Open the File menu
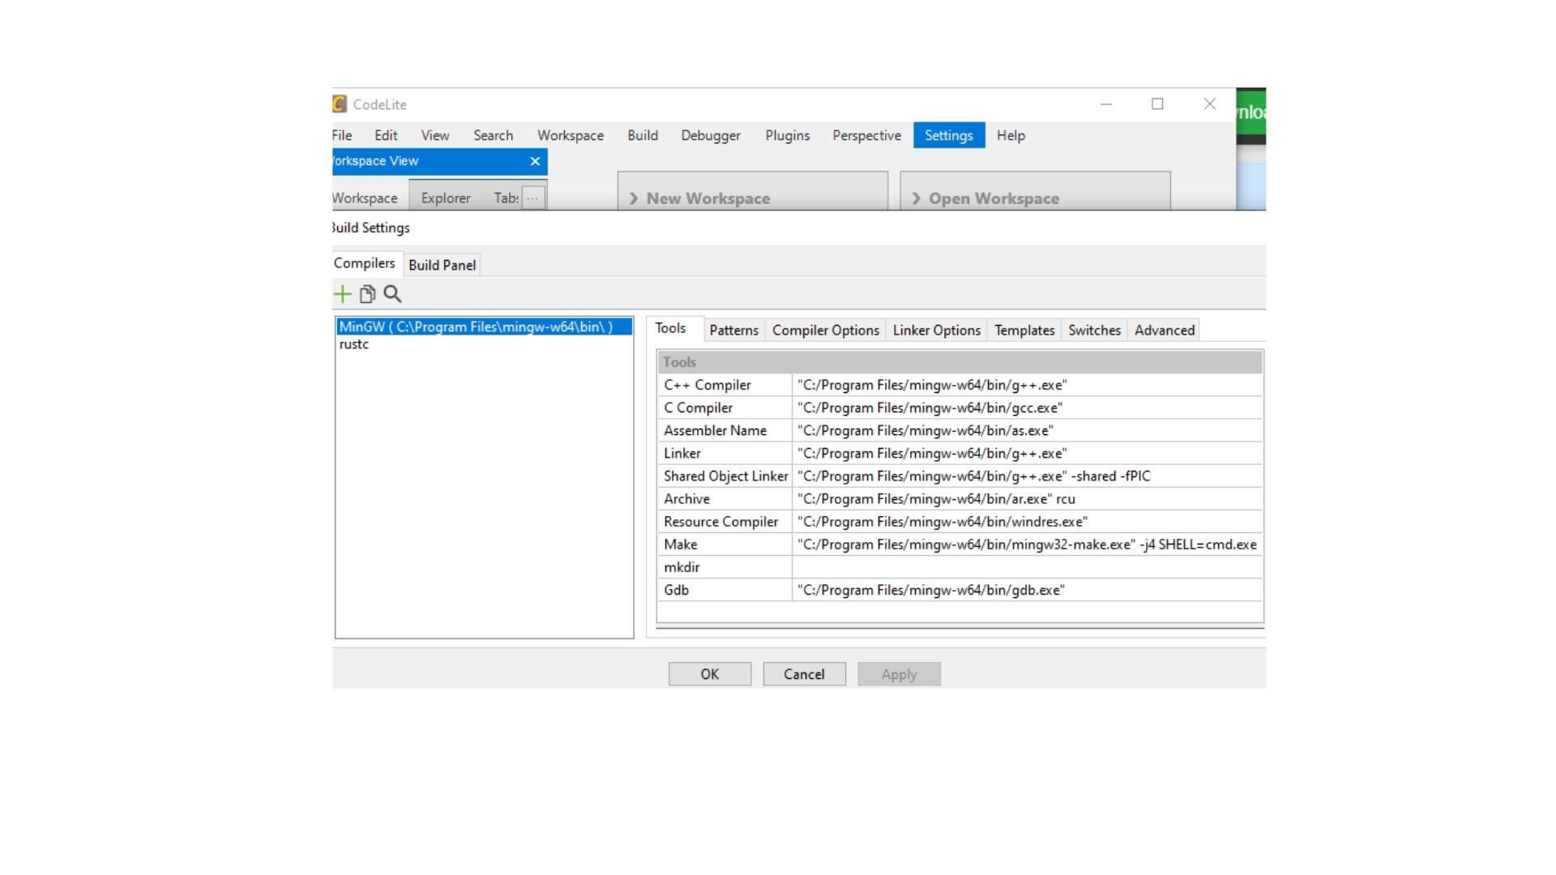 pos(342,135)
